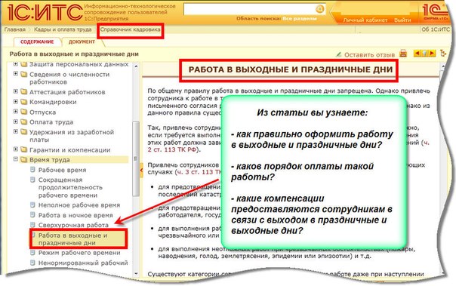Switch to the ДОКУМЕНТ tab

coord(82,42)
